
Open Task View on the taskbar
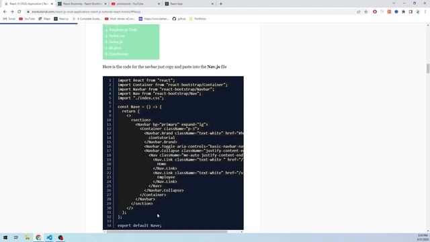tap(16, 237)
